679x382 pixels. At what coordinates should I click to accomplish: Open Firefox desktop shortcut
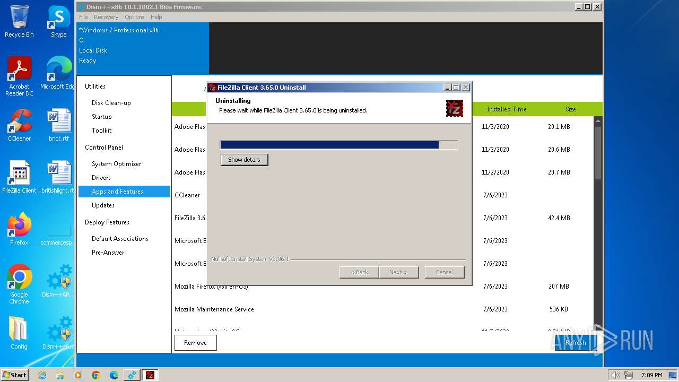[19, 229]
